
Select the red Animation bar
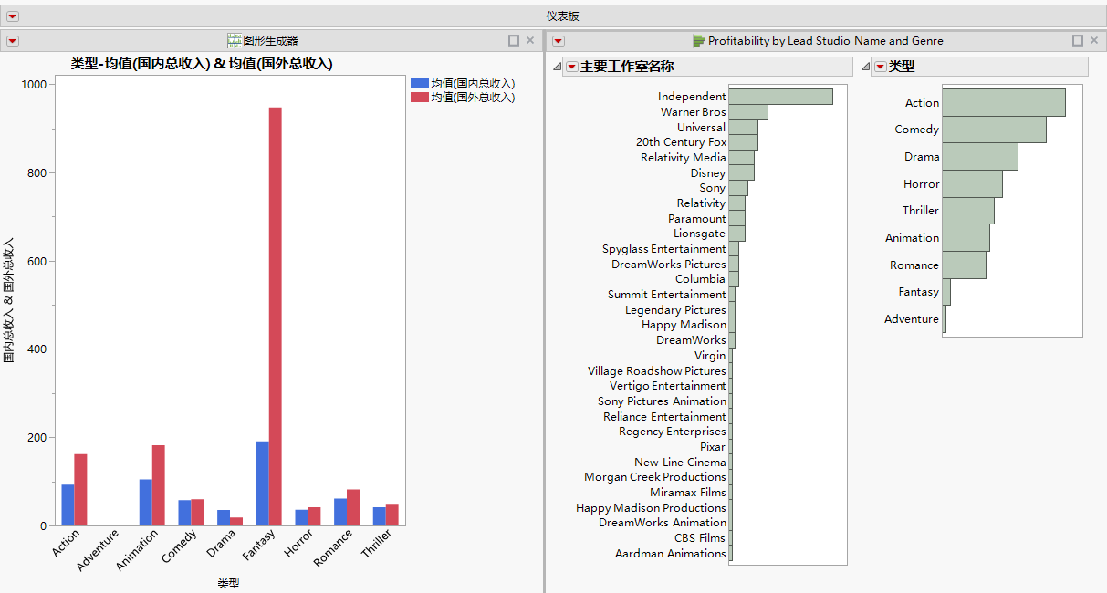(159, 485)
